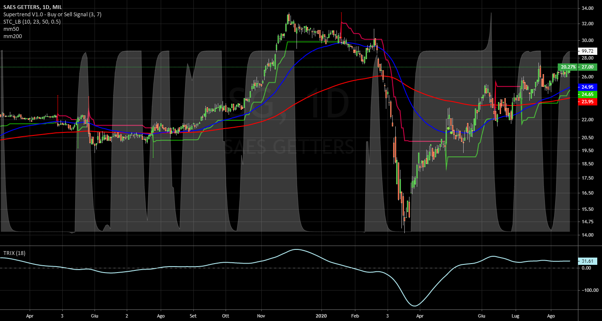This screenshot has width=602, height=321.
Task: Click the mm200 indicator label
Action: click(12, 36)
